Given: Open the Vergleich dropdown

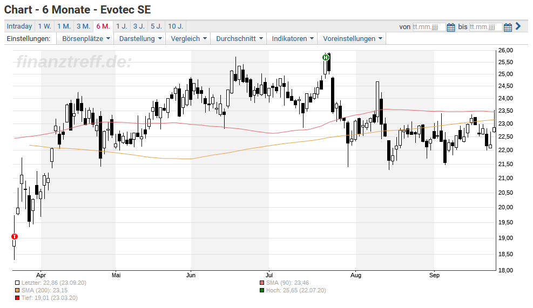Looking at the screenshot, I should [x=188, y=39].
